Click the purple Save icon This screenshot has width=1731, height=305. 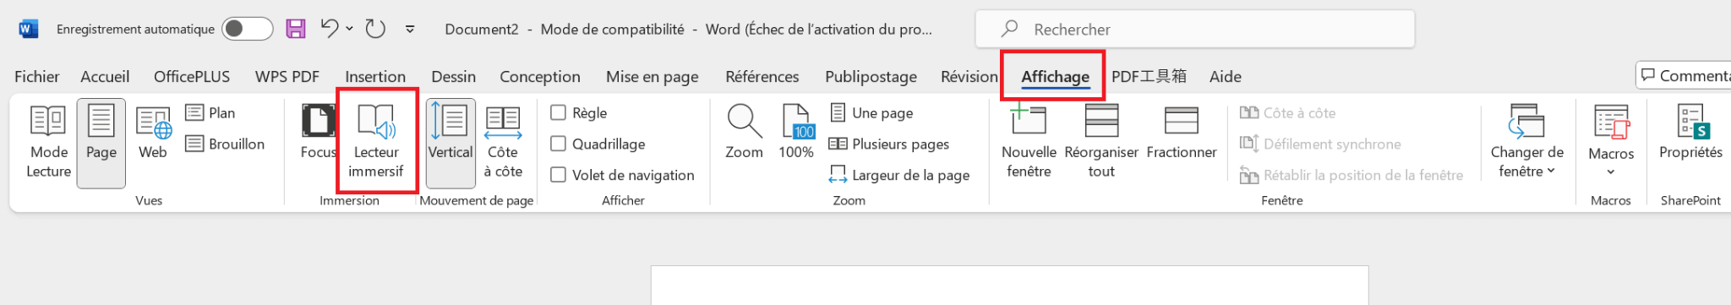296,29
